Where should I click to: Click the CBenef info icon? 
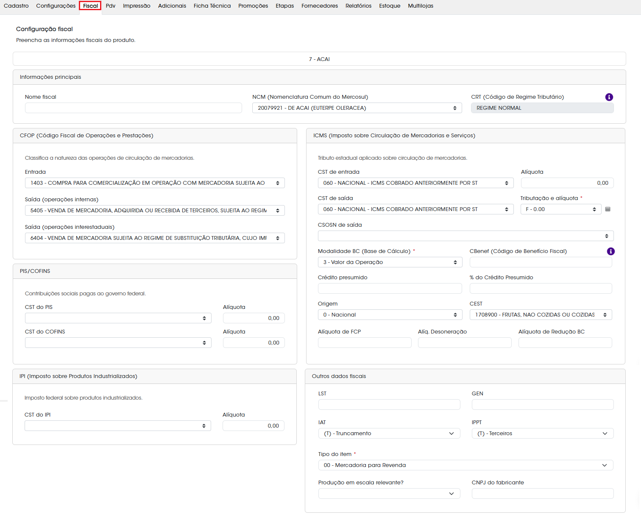pos(610,251)
